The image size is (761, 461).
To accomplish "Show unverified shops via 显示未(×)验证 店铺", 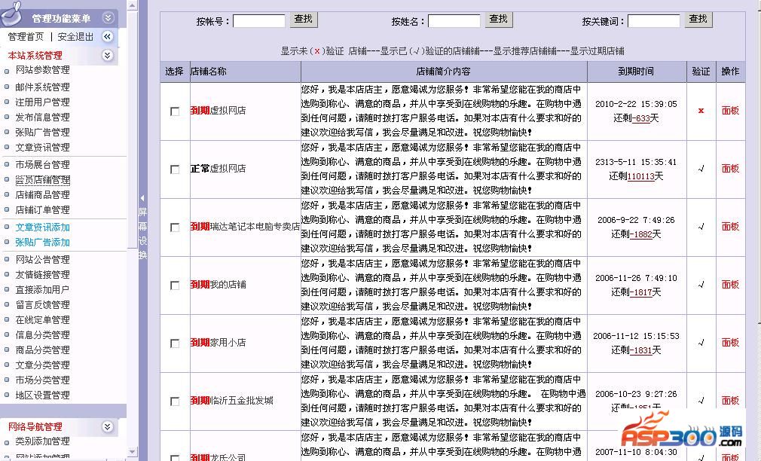I will (x=324, y=51).
